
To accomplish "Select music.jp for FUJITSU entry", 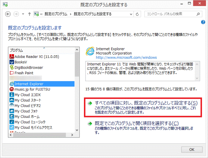I will coord(42,89).
